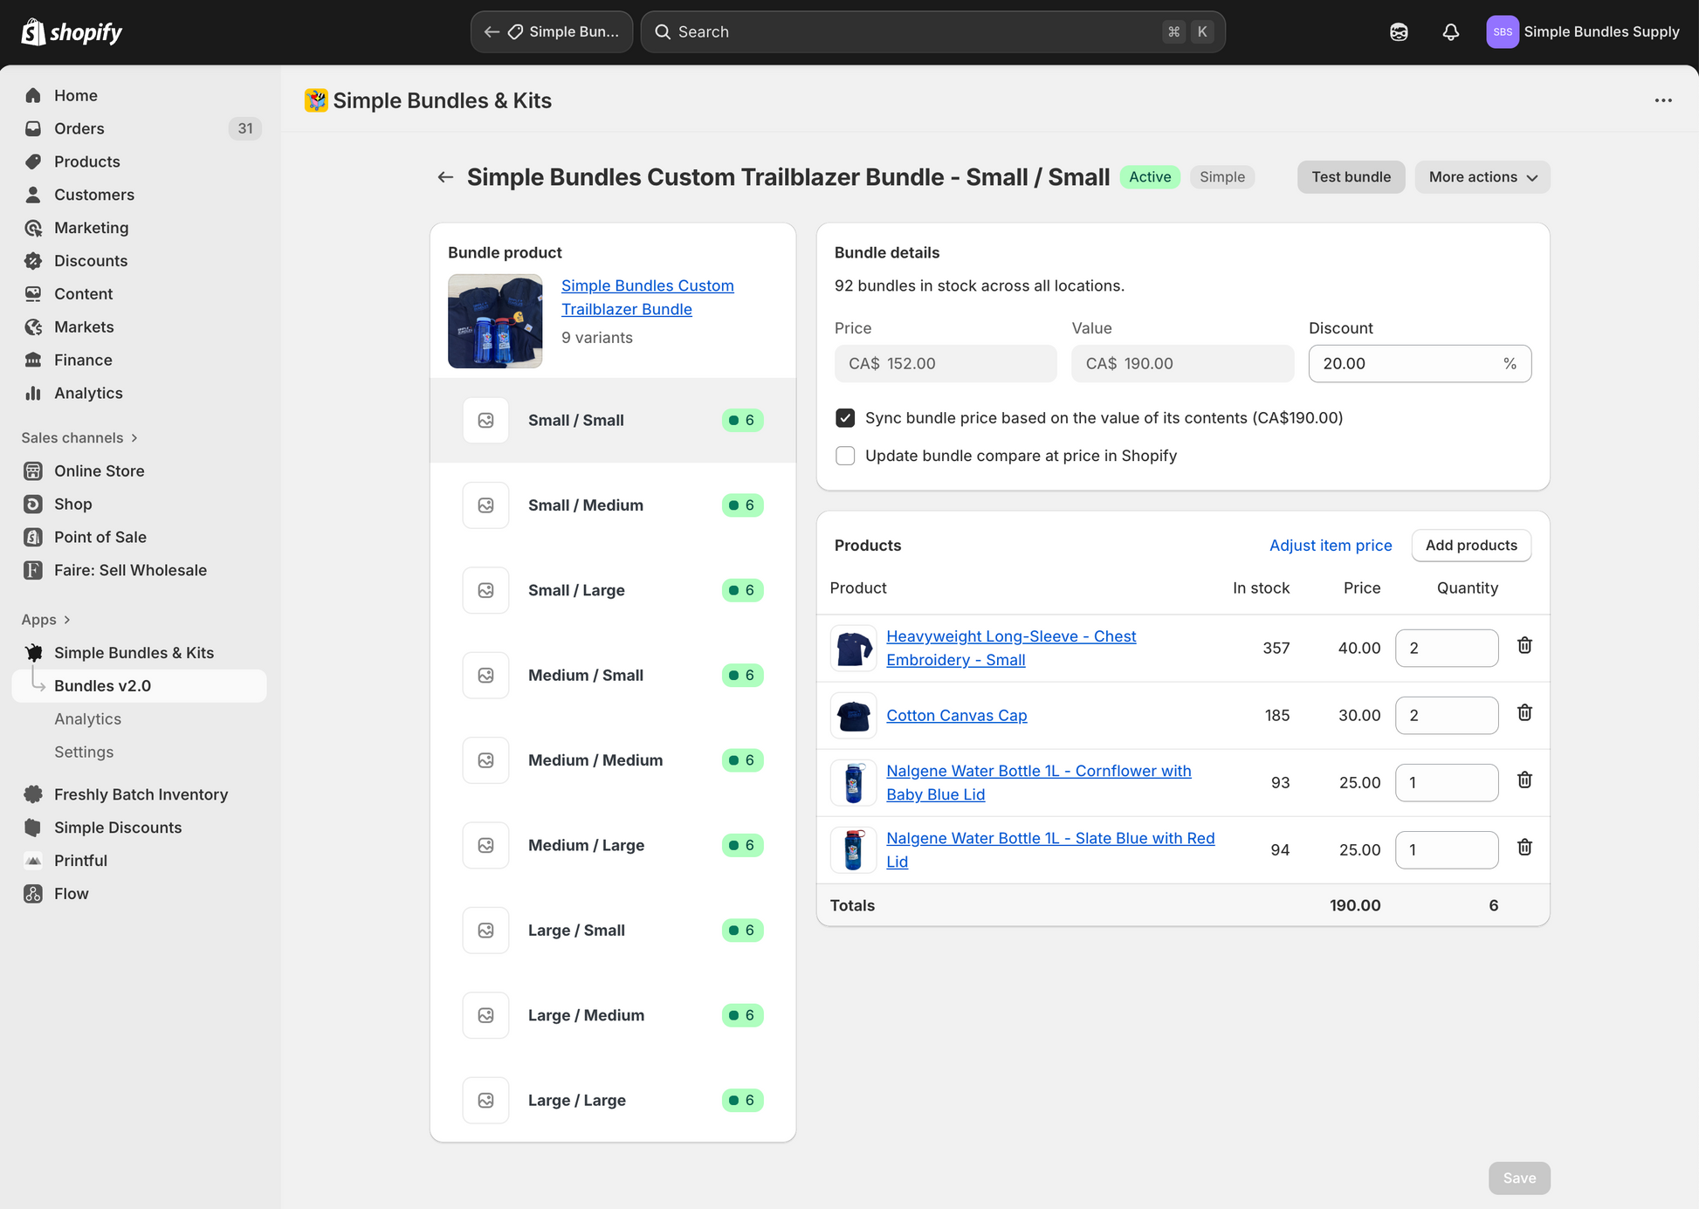The height and width of the screenshot is (1209, 1699).
Task: Remove Heavyweight Long-Sleeve with trash icon
Action: click(x=1524, y=646)
